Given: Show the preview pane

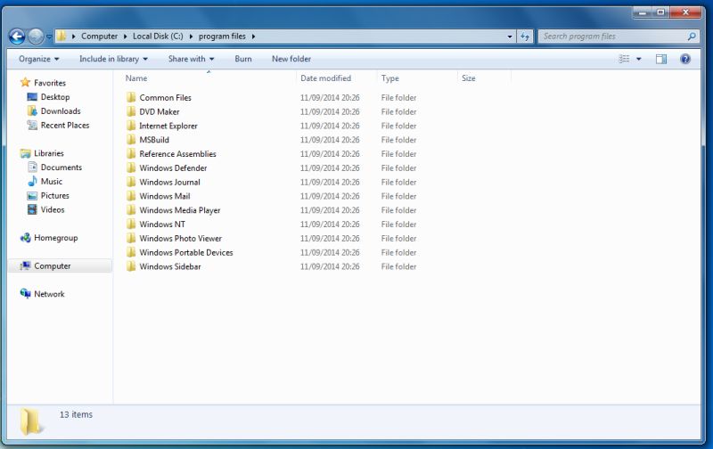Looking at the screenshot, I should coord(661,59).
